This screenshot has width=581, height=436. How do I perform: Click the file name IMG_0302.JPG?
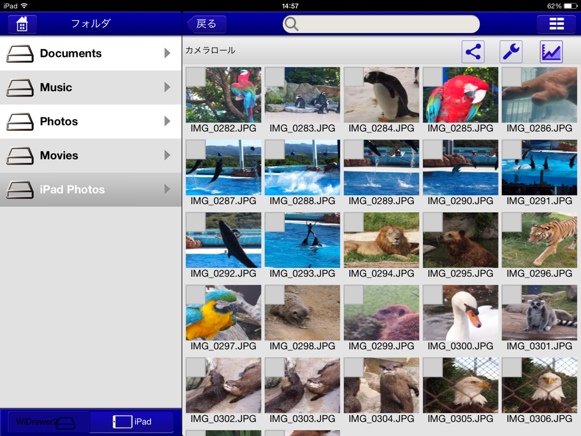(224, 419)
